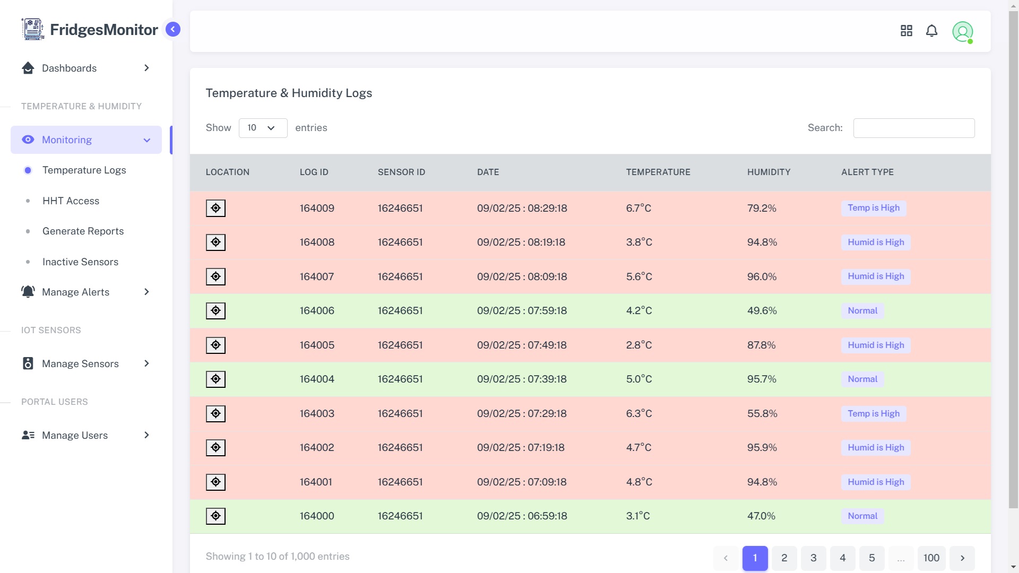This screenshot has width=1019, height=573.
Task: Open the entries-per-page dropdown
Action: 263,128
